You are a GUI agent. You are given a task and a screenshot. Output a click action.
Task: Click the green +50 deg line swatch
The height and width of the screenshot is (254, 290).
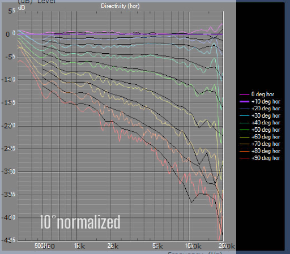(x=245, y=130)
